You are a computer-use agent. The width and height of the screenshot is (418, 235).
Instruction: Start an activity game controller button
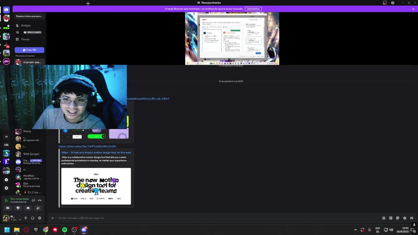coord(28,208)
